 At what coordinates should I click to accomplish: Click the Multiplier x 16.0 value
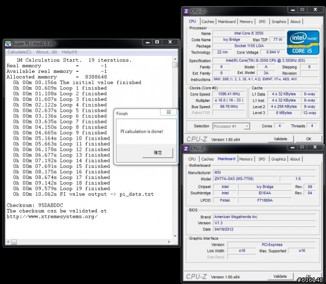tap(229, 100)
